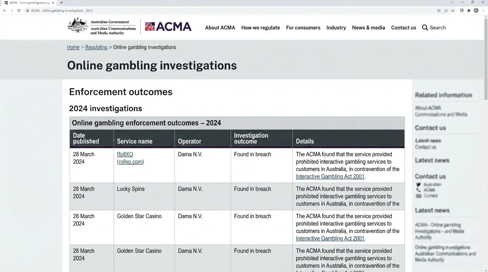Click the Twitter bird icon in sidebar

(x=418, y=185)
